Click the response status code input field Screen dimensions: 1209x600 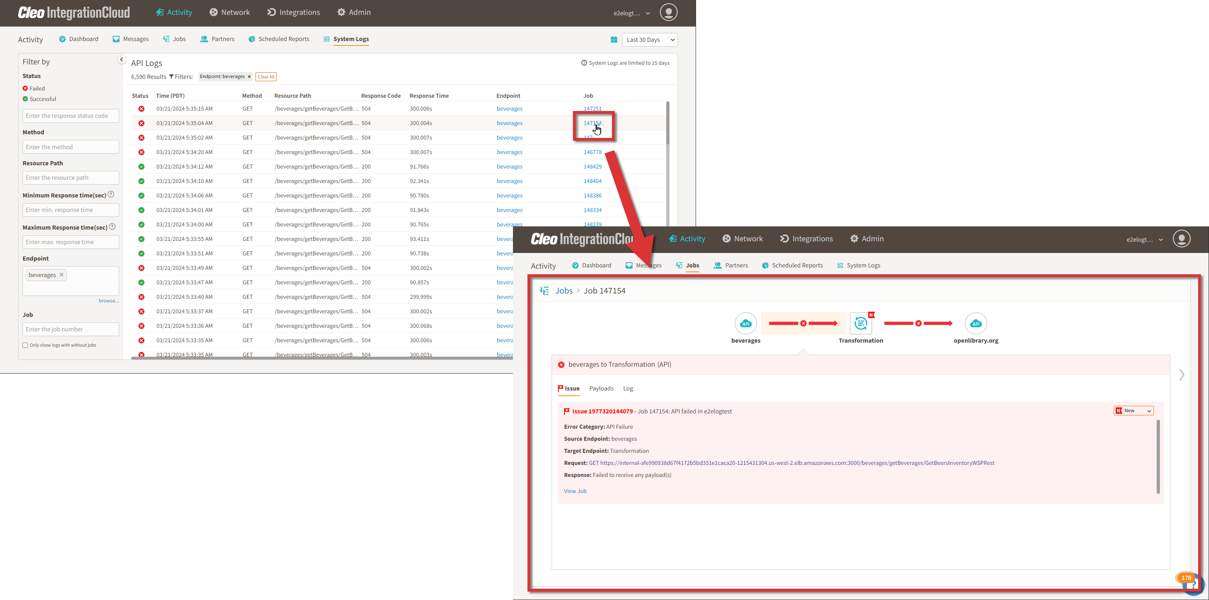pos(70,116)
